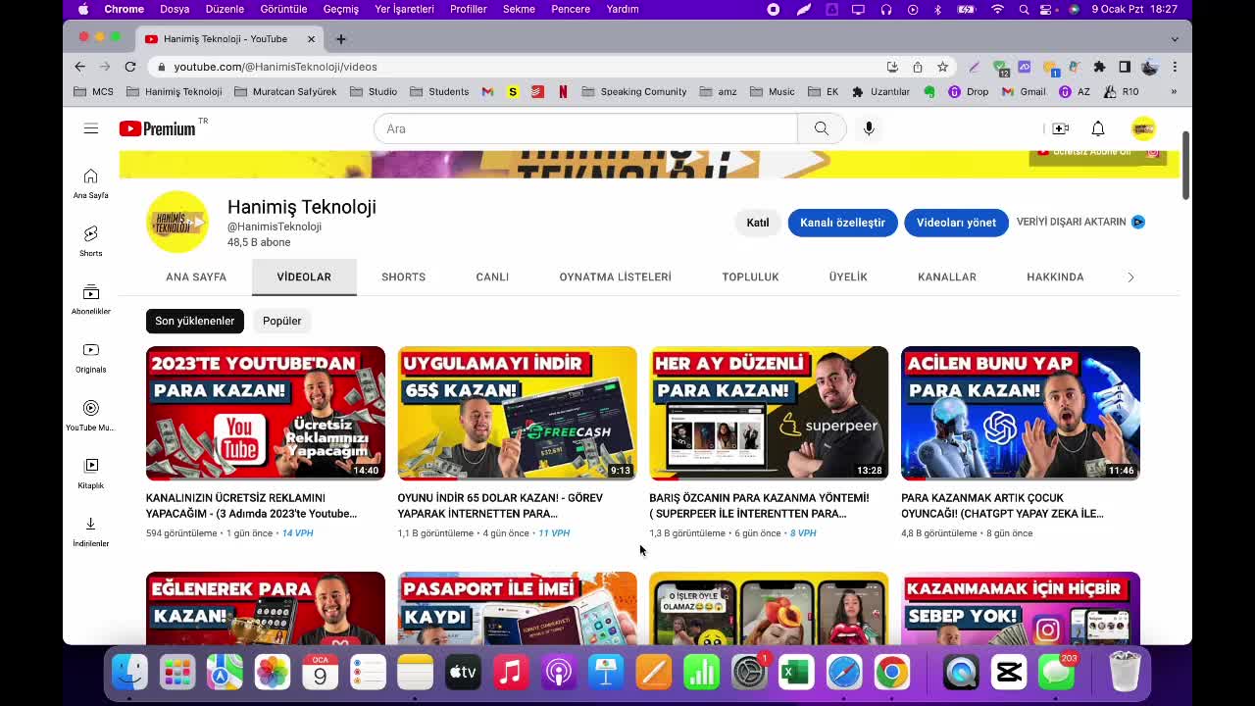The image size is (1255, 706).
Task: Open Studio bookmark folder
Action: pos(374,91)
